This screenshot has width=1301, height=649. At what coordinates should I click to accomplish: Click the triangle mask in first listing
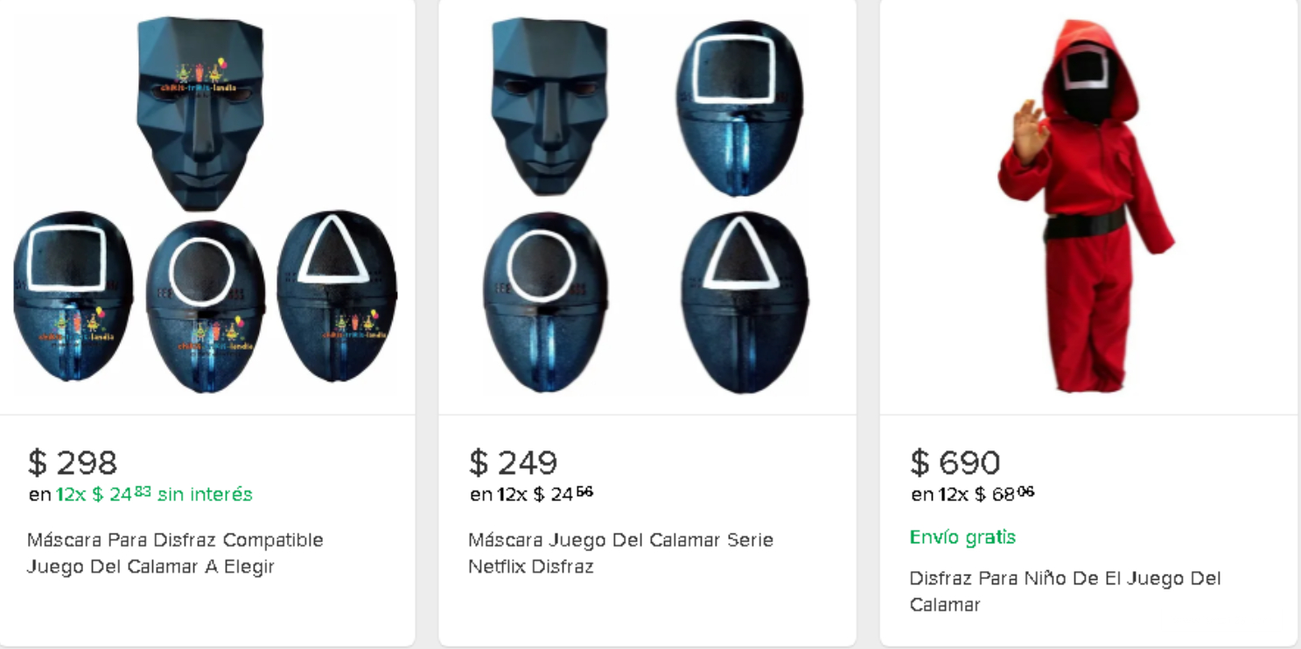[x=337, y=296]
